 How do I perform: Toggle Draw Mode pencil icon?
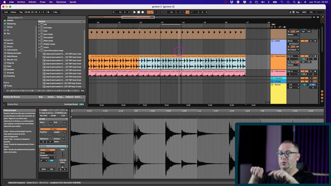tap(290, 12)
